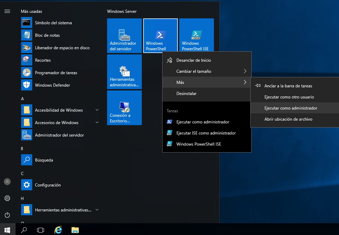Open the Más submenu arrow

(245, 82)
